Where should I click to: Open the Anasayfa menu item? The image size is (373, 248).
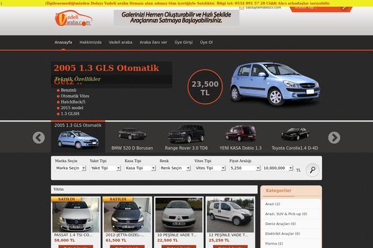[63, 42]
